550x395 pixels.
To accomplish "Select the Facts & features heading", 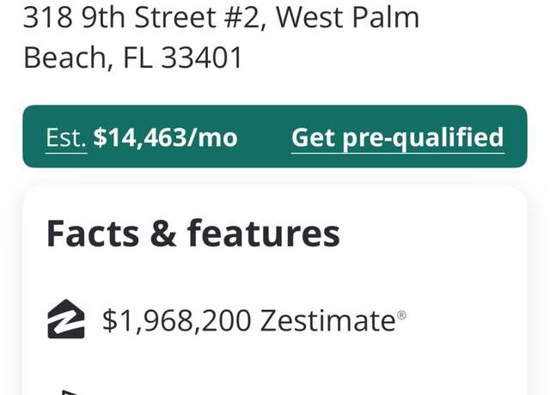I will tap(193, 234).
